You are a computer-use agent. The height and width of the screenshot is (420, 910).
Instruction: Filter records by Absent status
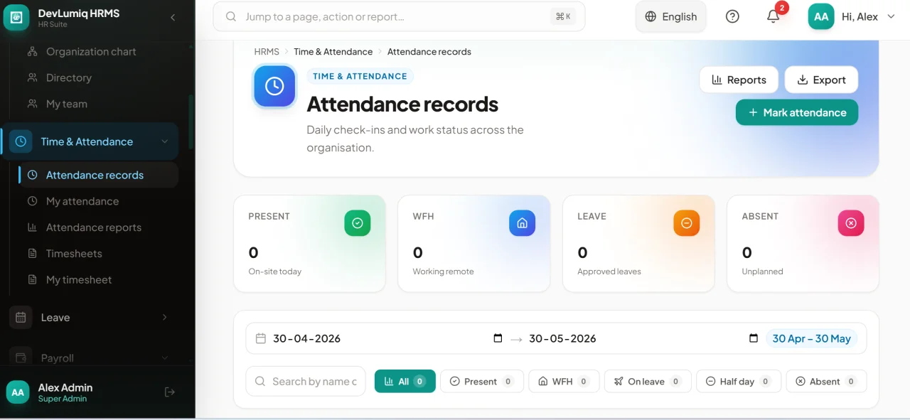[826, 382]
